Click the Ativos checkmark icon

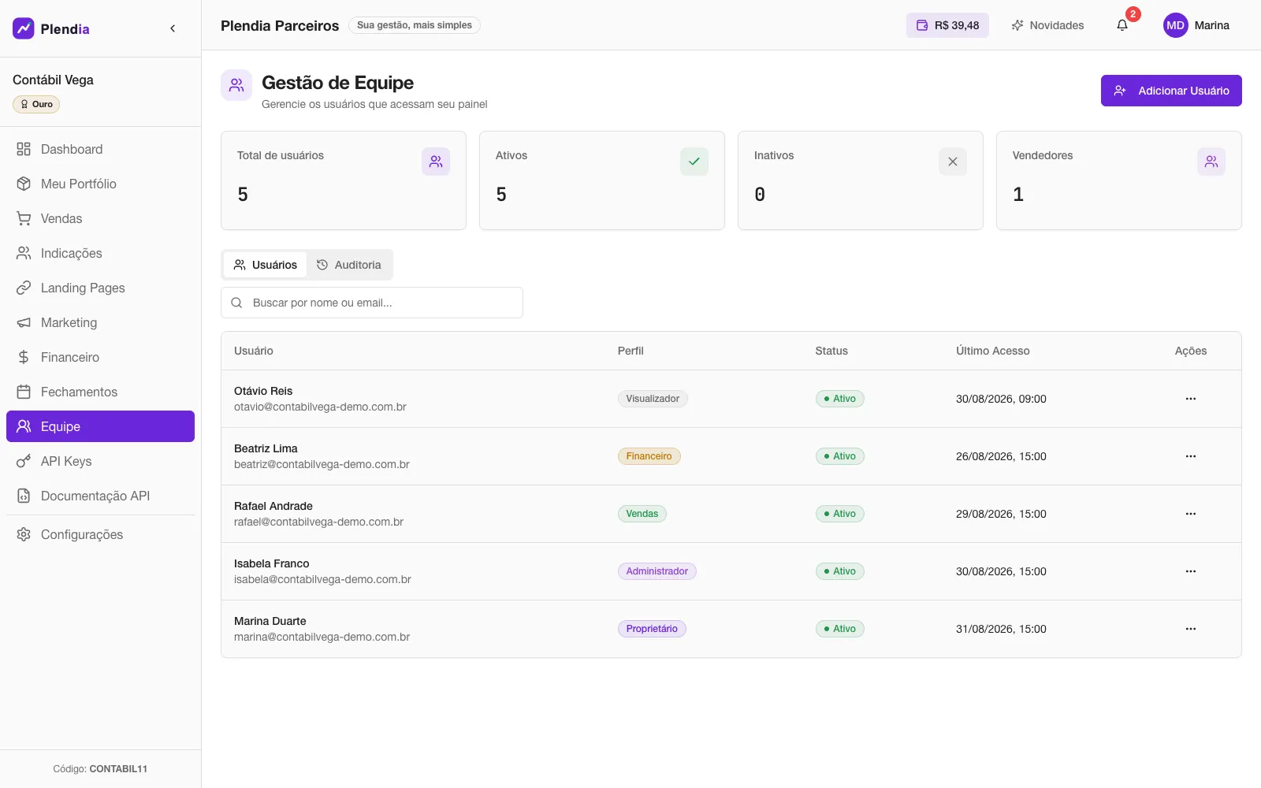click(694, 162)
